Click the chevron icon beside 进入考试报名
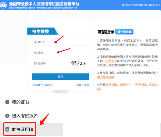The width and height of the screenshot is (161, 137). (7, 116)
